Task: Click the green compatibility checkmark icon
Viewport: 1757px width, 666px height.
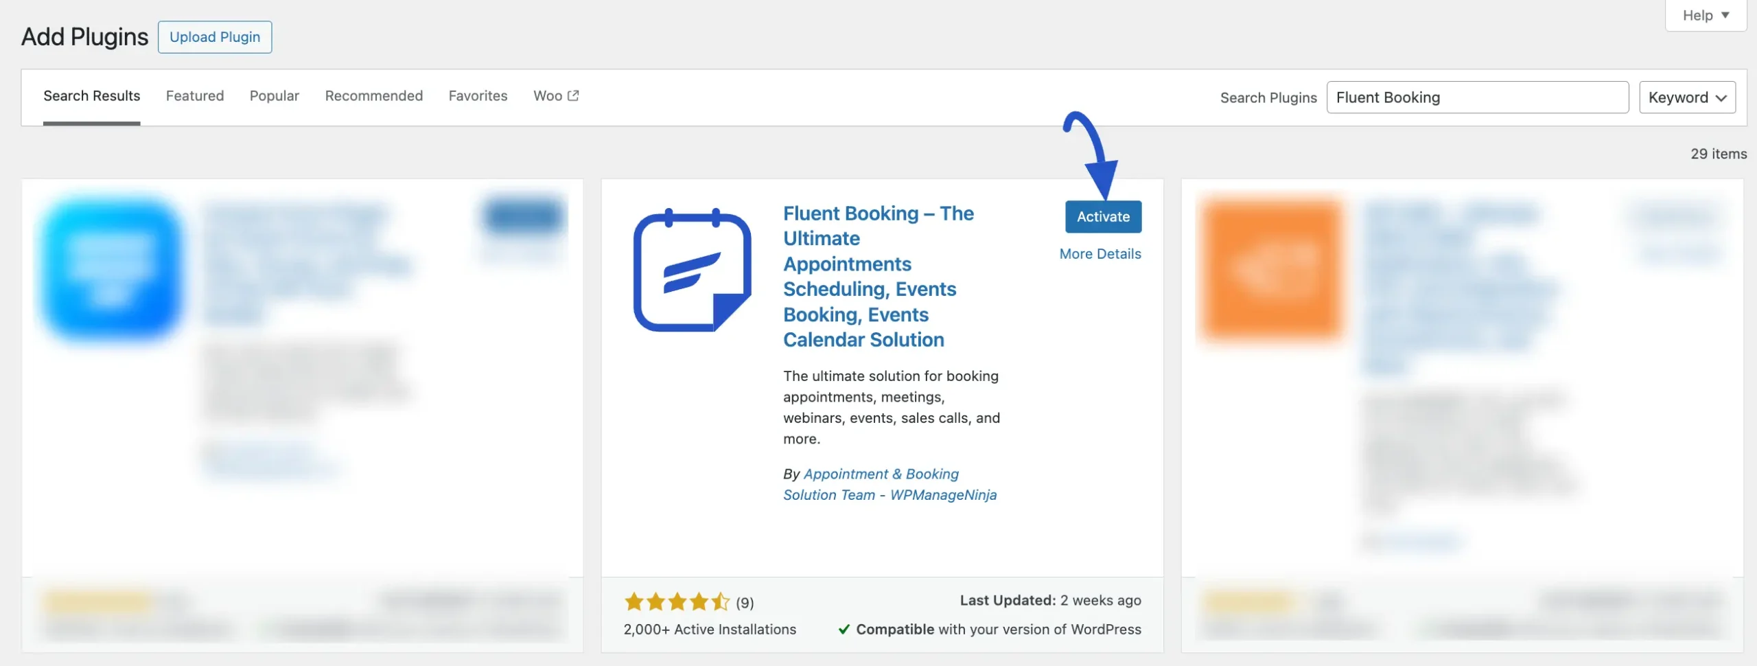Action: (x=844, y=630)
